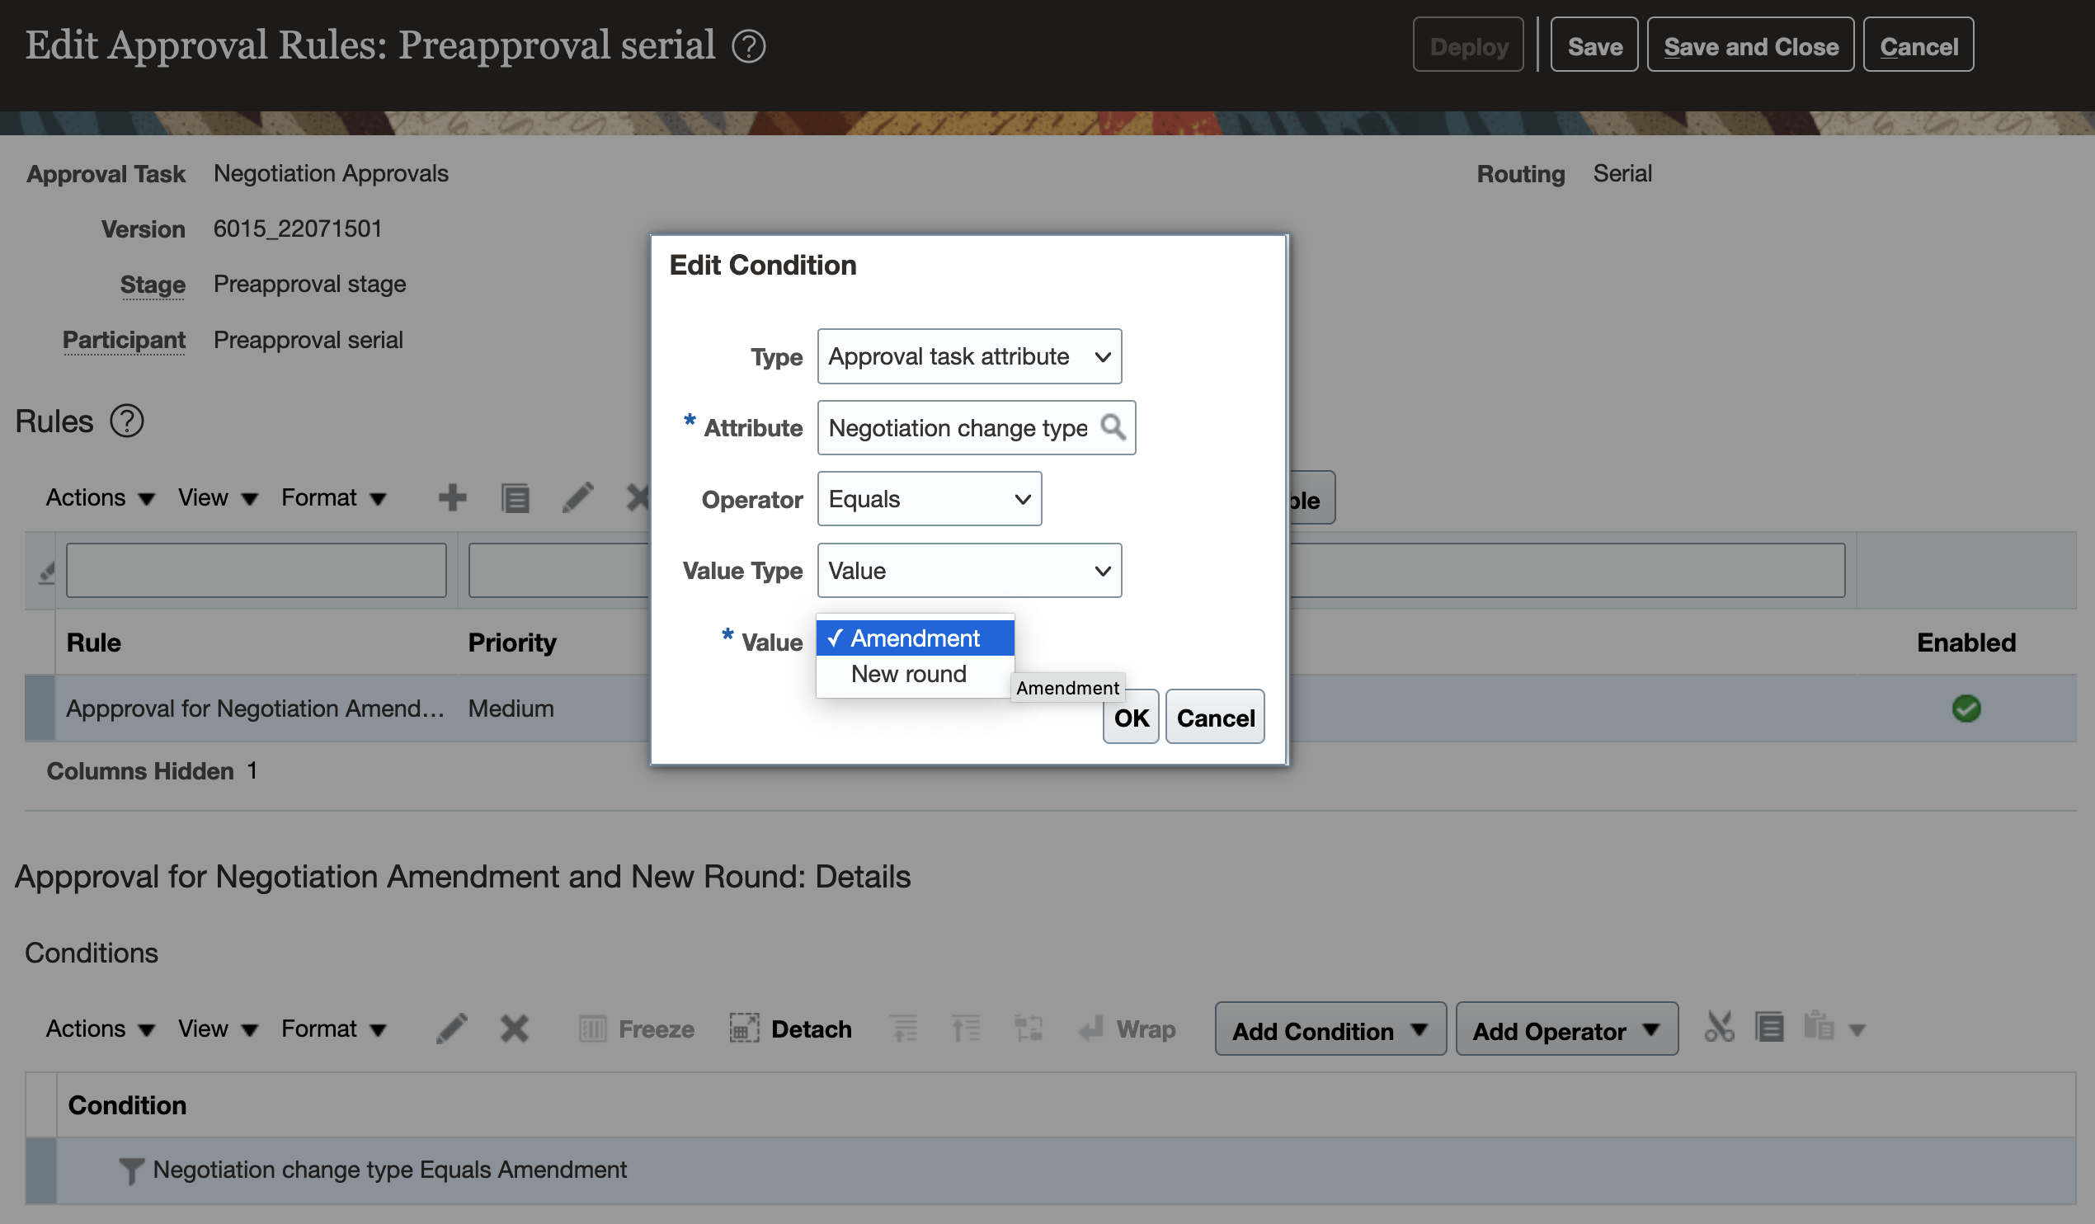Open the Add Condition dropdown button

1330,1030
